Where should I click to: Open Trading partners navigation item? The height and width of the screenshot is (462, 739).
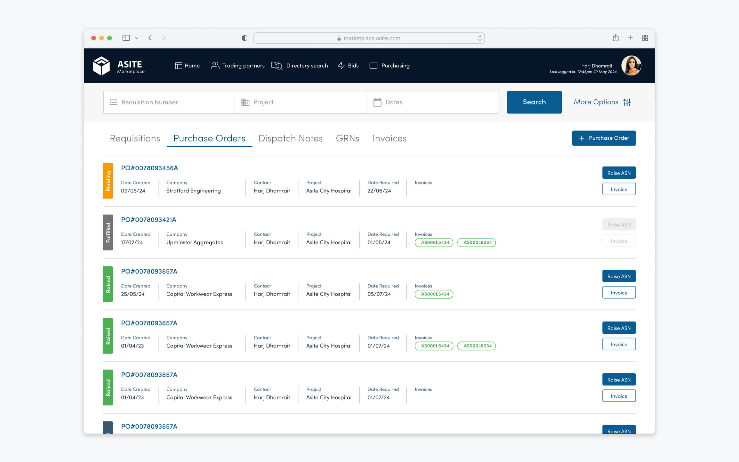[238, 66]
